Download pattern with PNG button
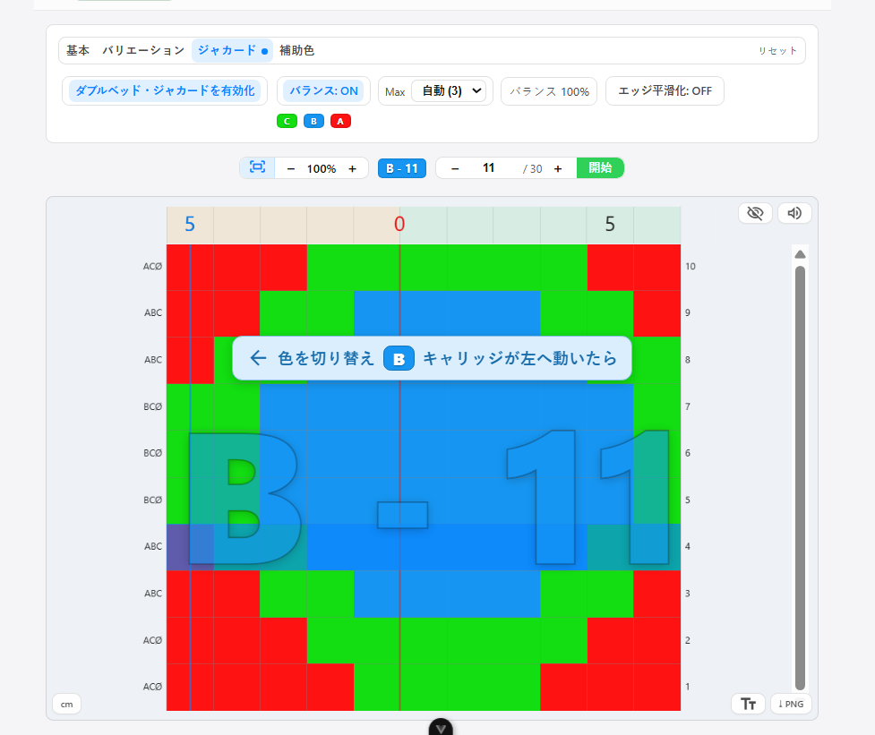This screenshot has width=875, height=735. pos(790,704)
